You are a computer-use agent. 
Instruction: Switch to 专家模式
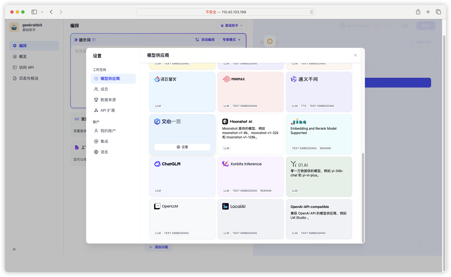point(231,40)
